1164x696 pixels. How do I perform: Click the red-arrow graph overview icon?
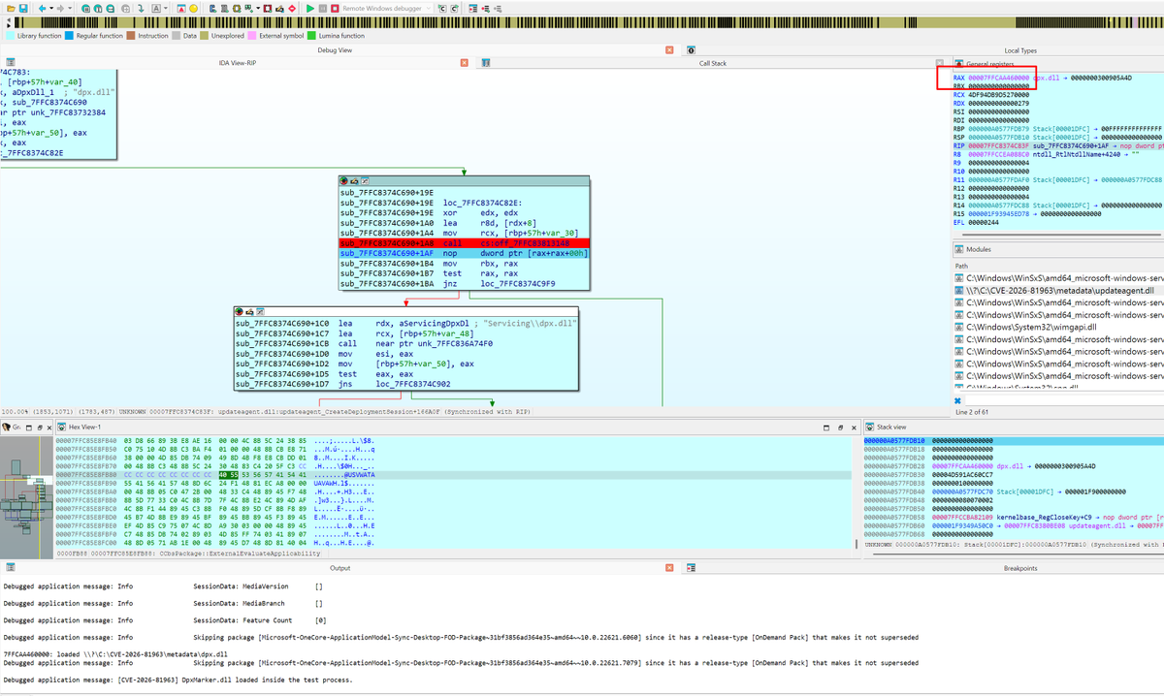[181, 8]
